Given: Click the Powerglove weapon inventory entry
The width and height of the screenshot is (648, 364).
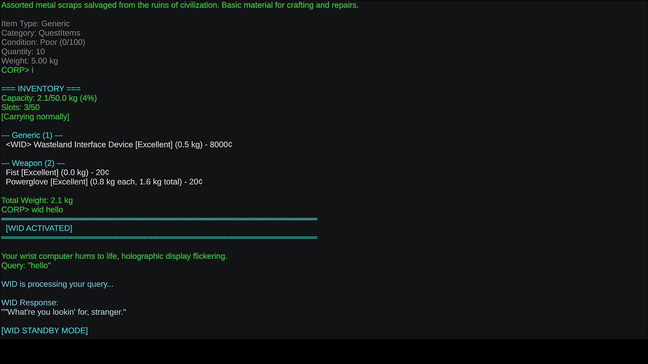Looking at the screenshot, I should click(x=104, y=182).
